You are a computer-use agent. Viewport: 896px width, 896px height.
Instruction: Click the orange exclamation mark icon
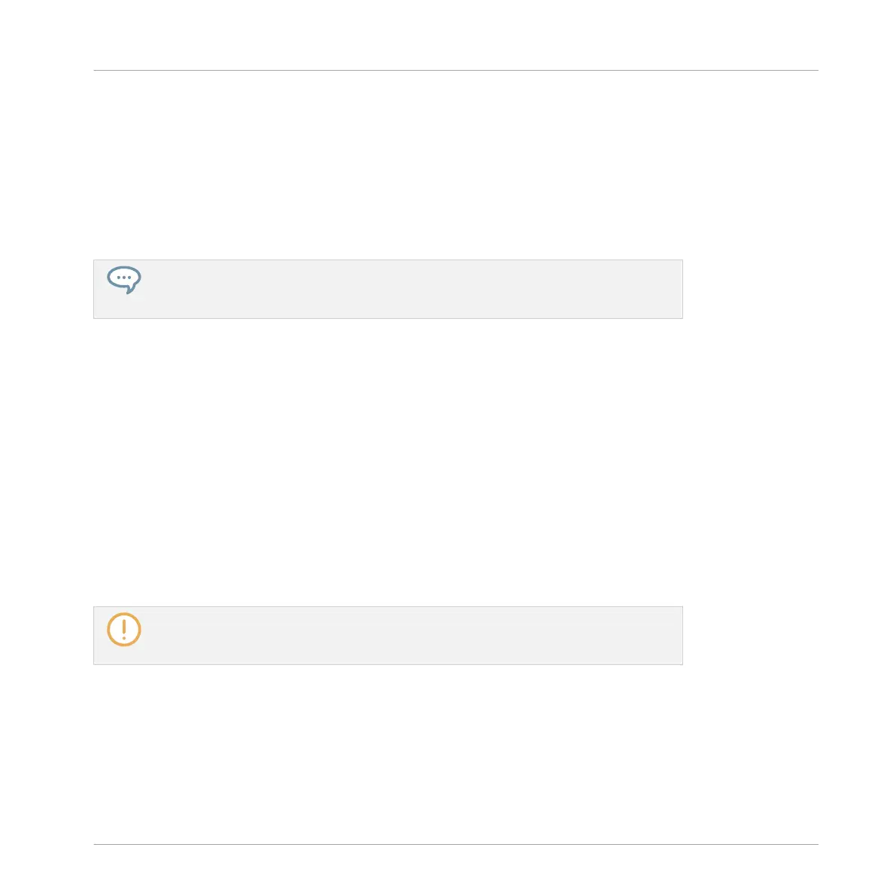click(124, 629)
